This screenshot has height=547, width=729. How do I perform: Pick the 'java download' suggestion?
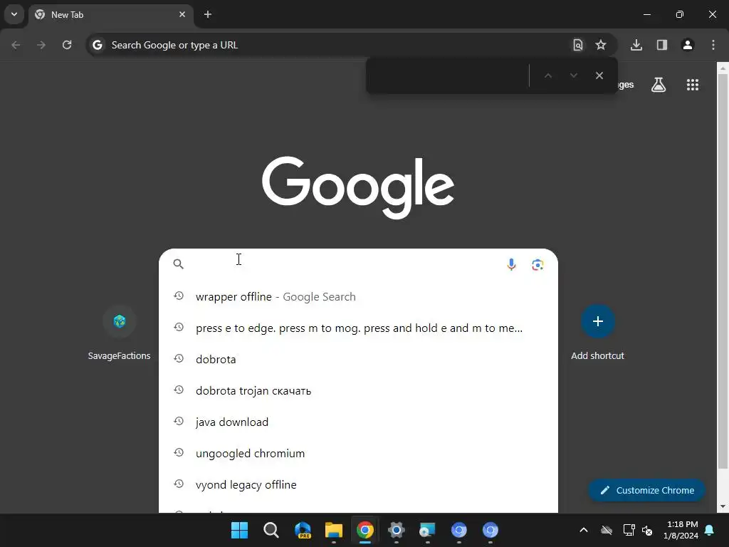click(x=358, y=422)
